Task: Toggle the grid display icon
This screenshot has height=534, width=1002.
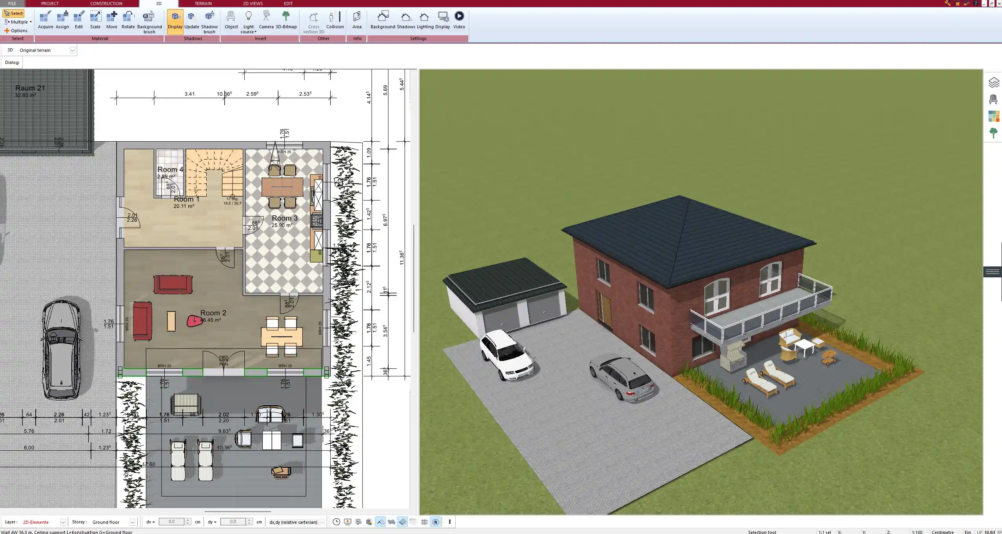Action: tap(424, 522)
